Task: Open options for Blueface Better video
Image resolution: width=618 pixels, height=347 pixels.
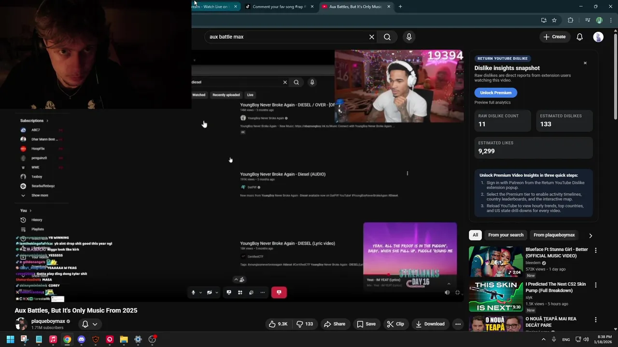Action: 596,250
